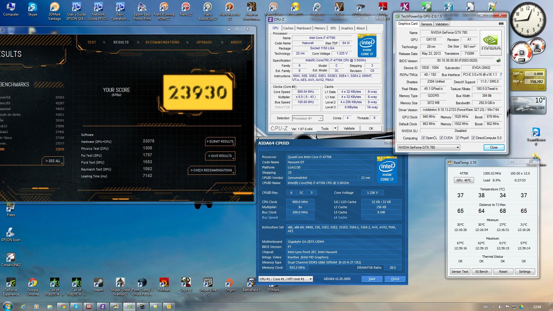Switch to the Caches tab in CPU-Z
Screen dimensions: 553x311
[x=288, y=28]
